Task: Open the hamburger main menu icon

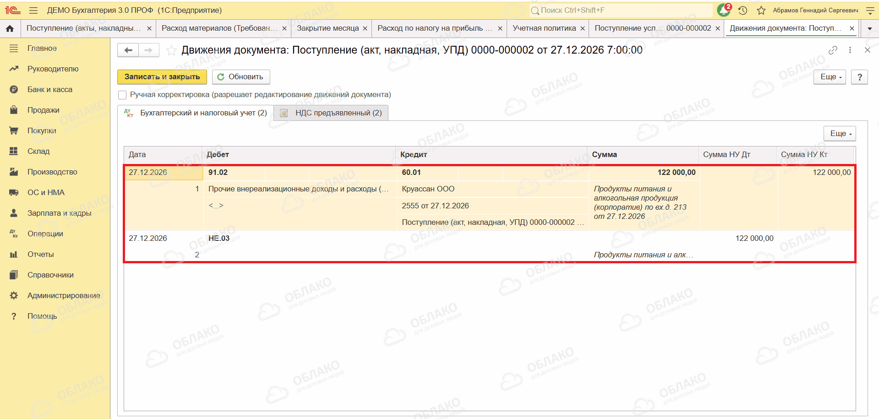Action: pyautogui.click(x=33, y=10)
